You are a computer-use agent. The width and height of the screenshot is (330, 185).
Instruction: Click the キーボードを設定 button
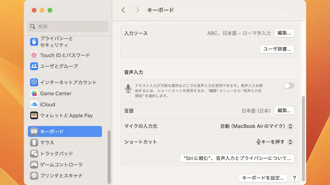click(x=263, y=178)
